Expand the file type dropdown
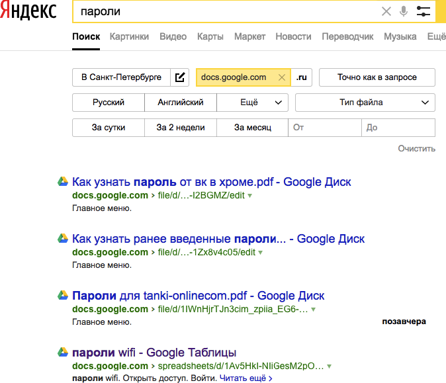Image resolution: width=446 pixels, height=383 pixels. click(365, 103)
